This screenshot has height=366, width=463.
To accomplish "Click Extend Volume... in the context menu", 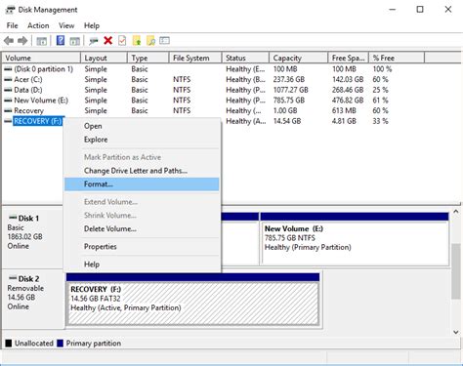I will point(142,202).
